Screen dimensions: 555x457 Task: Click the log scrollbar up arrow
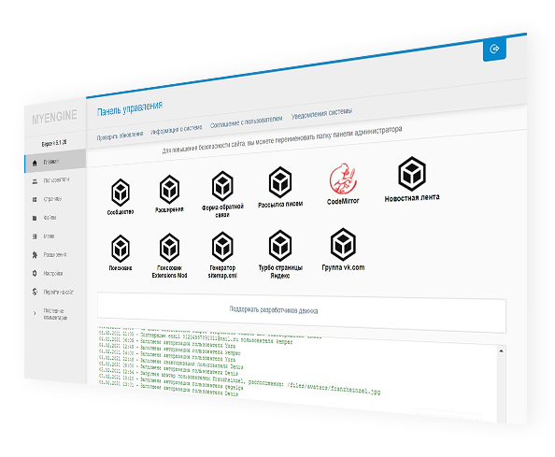click(x=501, y=350)
